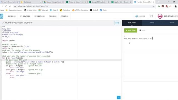
Task: Open the Zoom bookmark
Action: pyautogui.click(x=103, y=10)
